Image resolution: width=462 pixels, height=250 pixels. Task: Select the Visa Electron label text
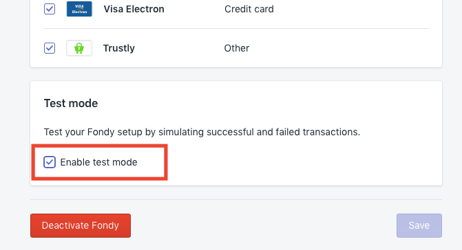point(134,9)
